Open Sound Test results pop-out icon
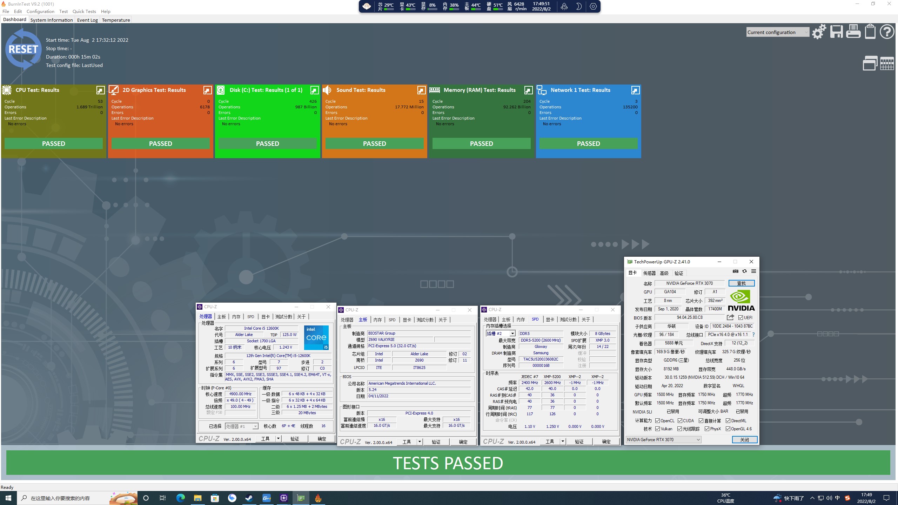Image resolution: width=898 pixels, height=505 pixels. (x=421, y=90)
